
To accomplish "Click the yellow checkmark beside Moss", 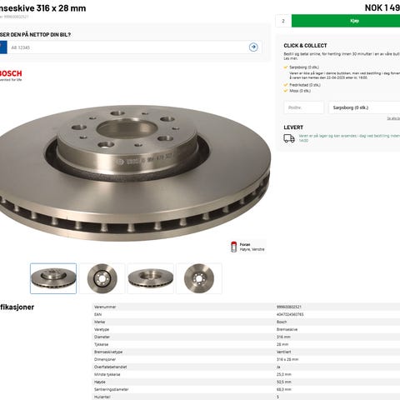I will (x=285, y=91).
